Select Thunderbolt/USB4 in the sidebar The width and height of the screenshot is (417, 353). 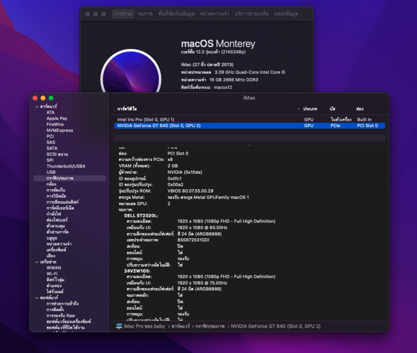click(66, 167)
